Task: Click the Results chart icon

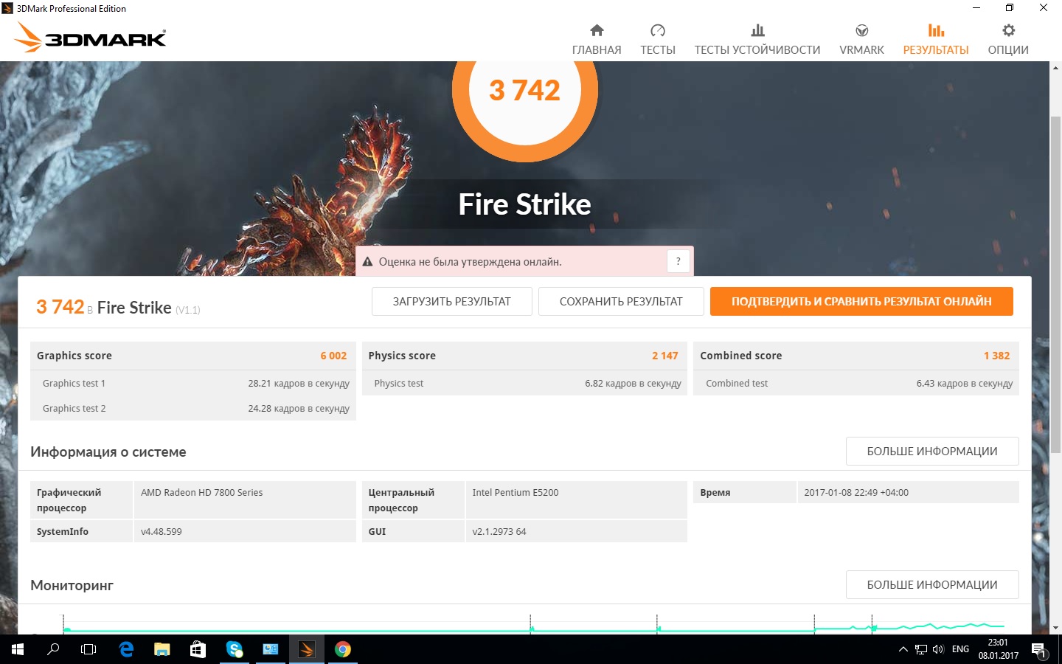Action: pos(936,30)
